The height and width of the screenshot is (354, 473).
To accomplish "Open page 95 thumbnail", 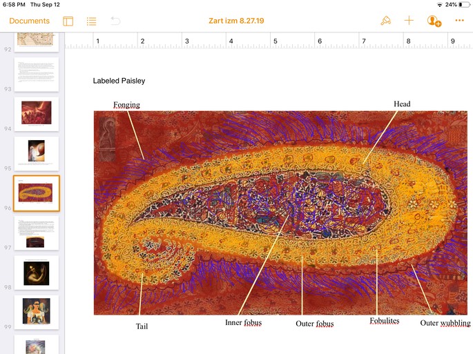I will [x=37, y=153].
